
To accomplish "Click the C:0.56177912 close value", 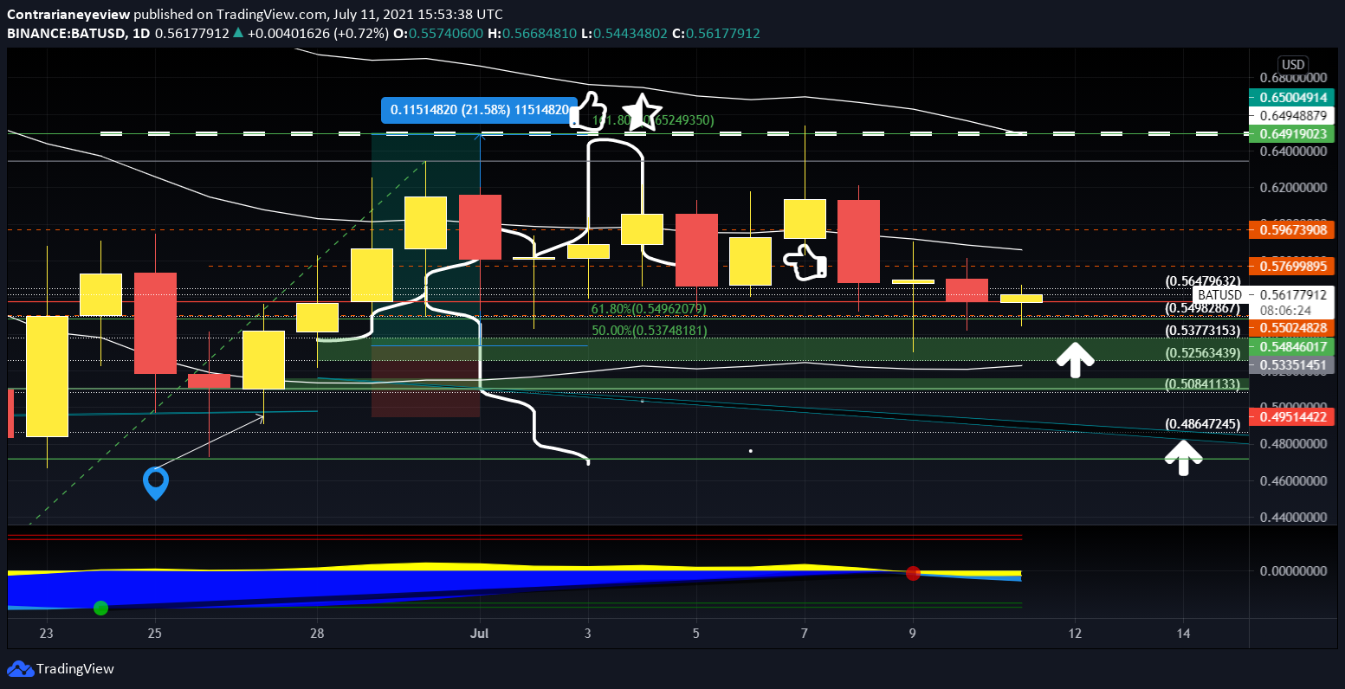I will [716, 34].
